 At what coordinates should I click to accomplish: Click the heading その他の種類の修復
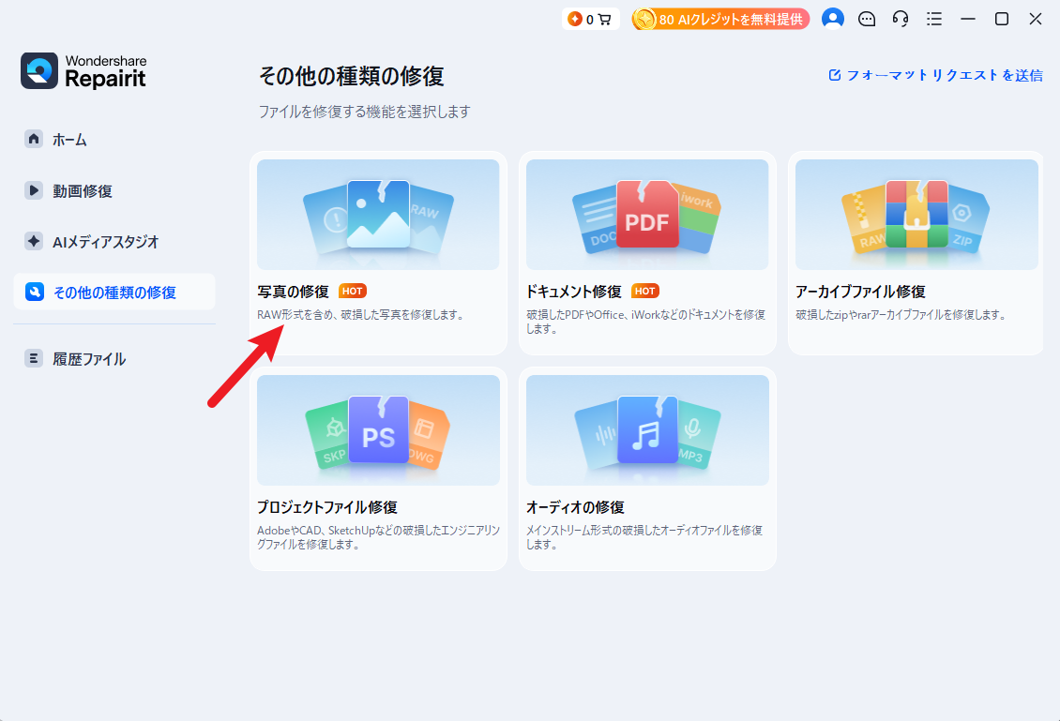352,76
